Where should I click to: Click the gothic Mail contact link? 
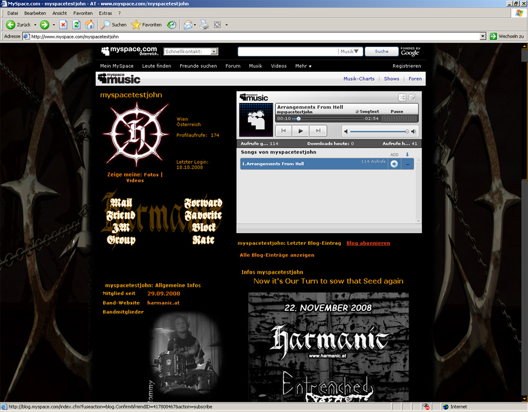pos(121,202)
